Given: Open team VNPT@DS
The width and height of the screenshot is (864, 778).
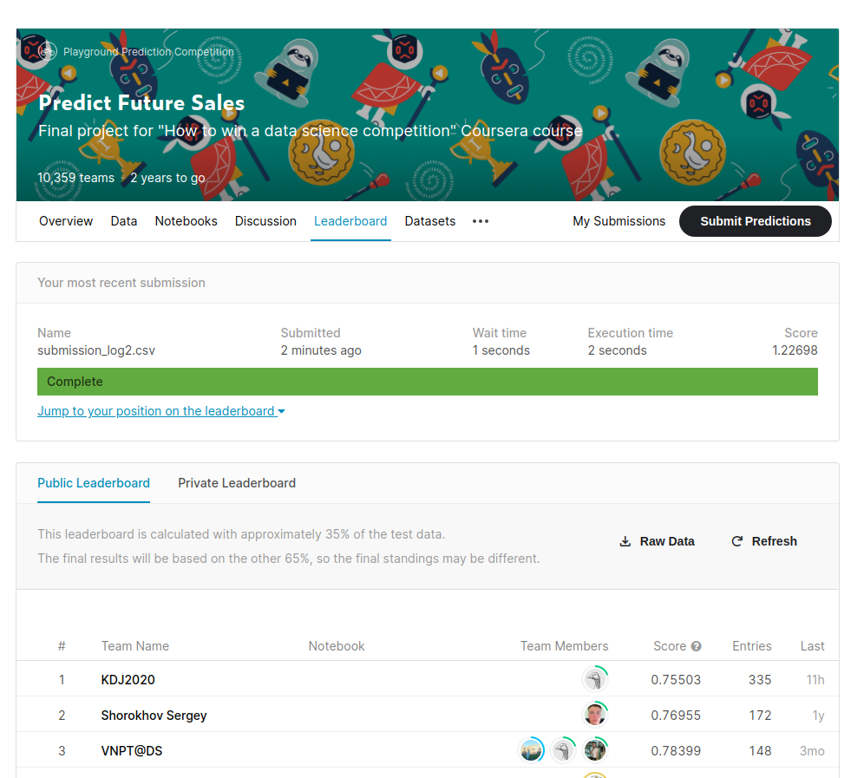Looking at the screenshot, I should 132,751.
